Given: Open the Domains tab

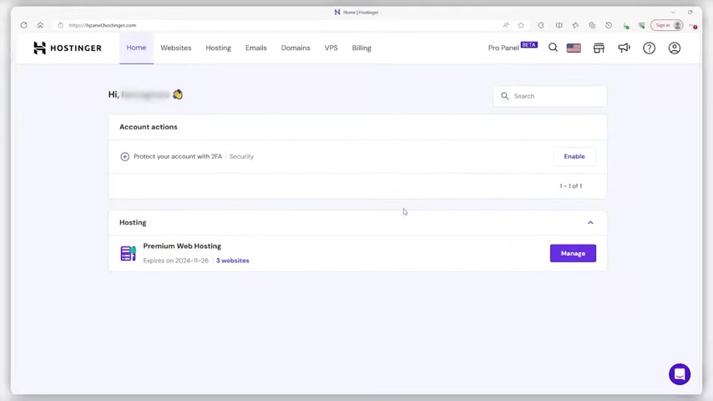Looking at the screenshot, I should pyautogui.click(x=296, y=48).
